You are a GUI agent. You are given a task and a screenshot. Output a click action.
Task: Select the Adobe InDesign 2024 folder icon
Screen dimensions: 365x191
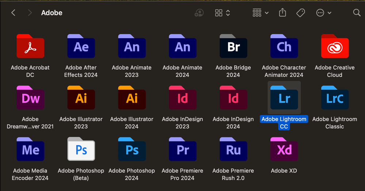233,98
